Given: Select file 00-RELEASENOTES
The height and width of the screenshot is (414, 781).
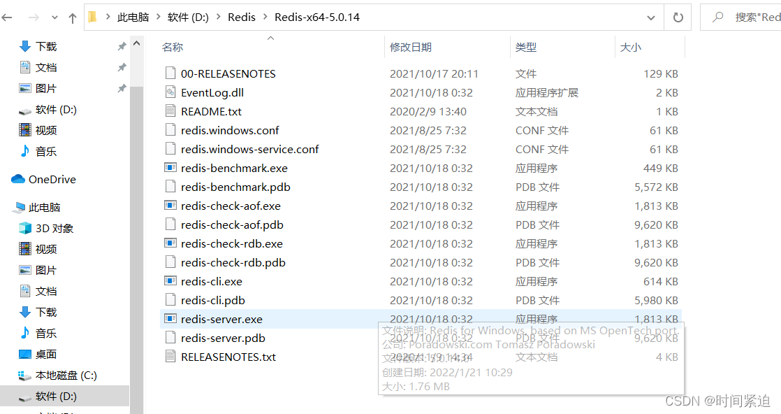Looking at the screenshot, I should click(x=228, y=73).
